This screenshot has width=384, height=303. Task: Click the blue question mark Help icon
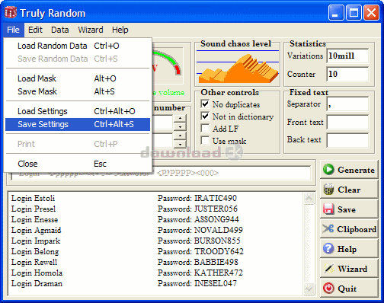click(x=328, y=249)
